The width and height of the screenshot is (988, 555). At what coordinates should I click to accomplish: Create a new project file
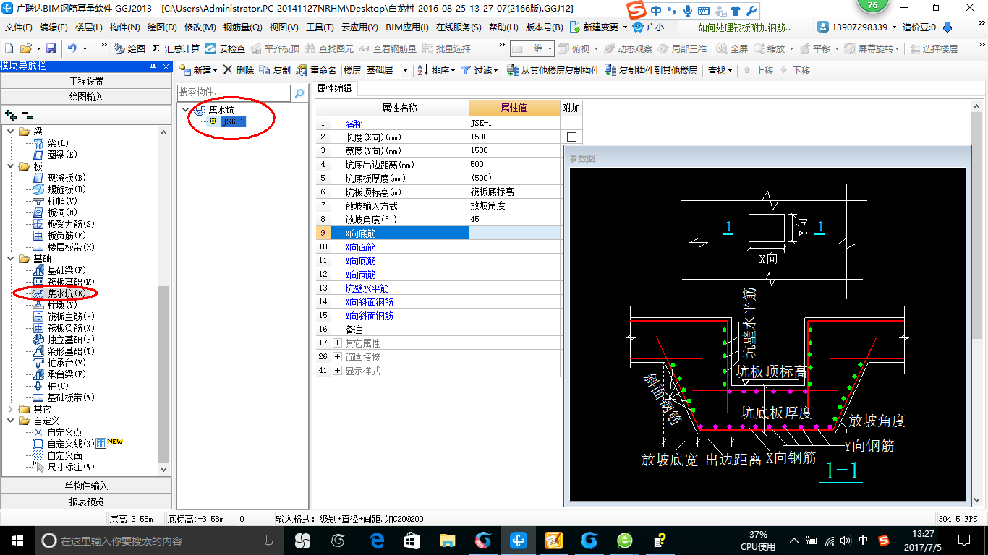tap(9, 48)
